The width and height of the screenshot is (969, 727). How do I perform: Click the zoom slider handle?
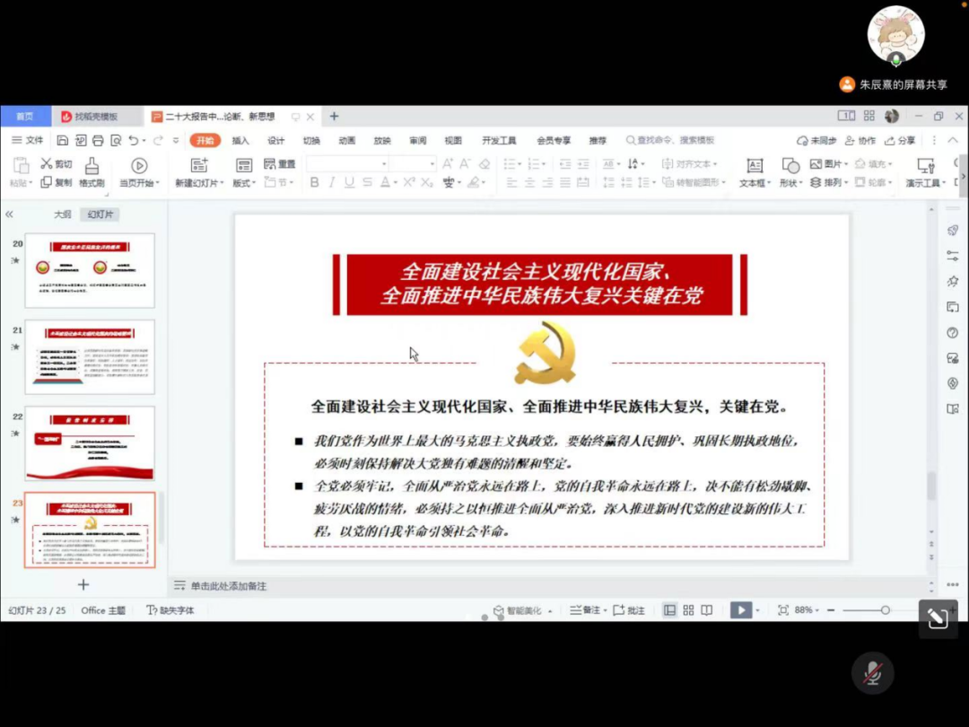[886, 610]
